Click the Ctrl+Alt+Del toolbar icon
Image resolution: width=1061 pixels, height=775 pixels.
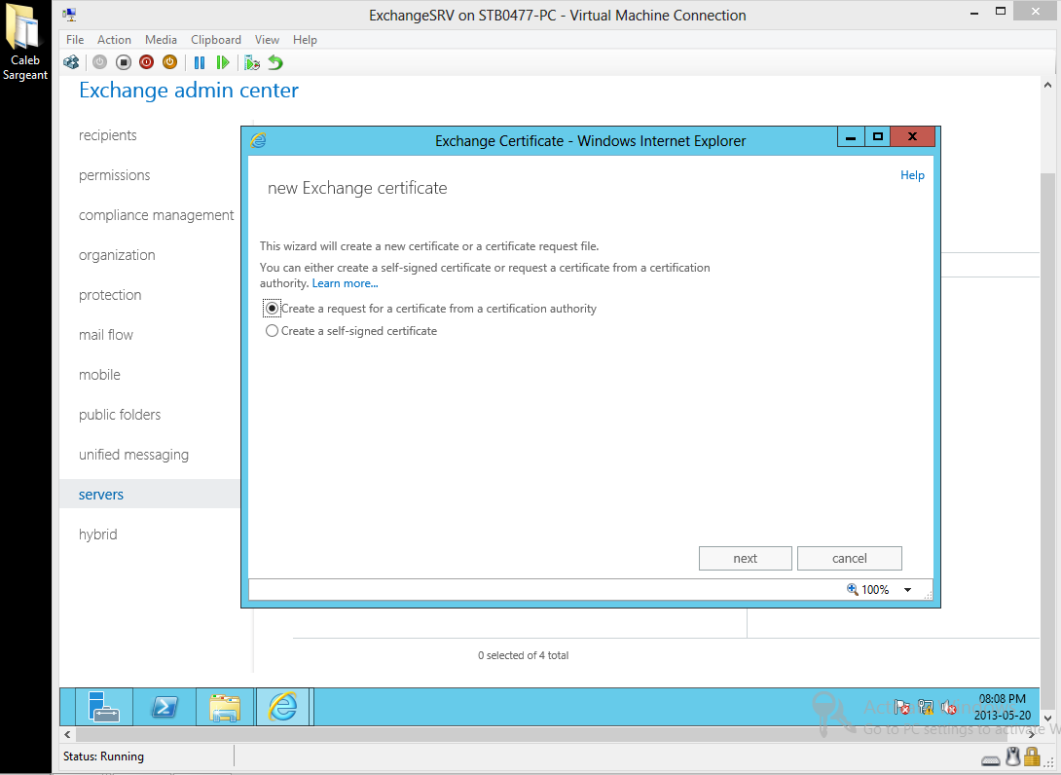pyautogui.click(x=71, y=62)
